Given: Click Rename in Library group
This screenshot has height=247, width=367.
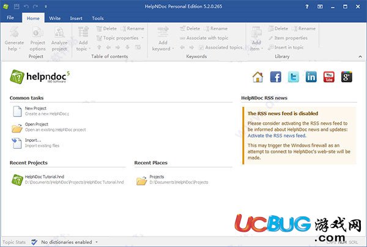Looking at the screenshot, I should 304,29.
